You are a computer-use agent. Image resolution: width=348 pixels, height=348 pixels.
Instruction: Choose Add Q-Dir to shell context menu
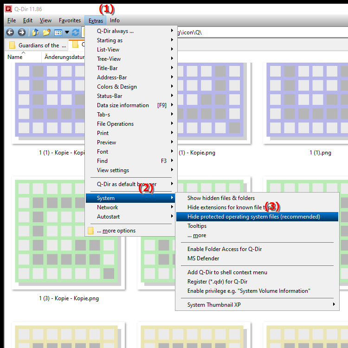227,272
